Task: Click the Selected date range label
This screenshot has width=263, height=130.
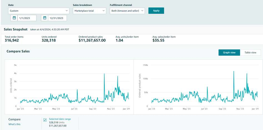Action: click(x=60, y=119)
